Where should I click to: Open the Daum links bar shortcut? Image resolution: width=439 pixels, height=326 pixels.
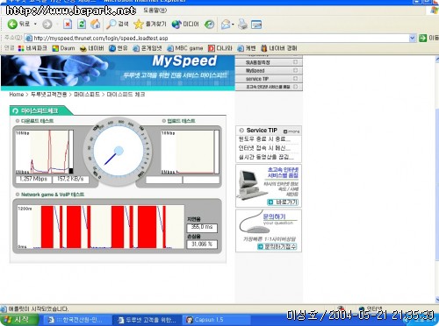coord(63,48)
